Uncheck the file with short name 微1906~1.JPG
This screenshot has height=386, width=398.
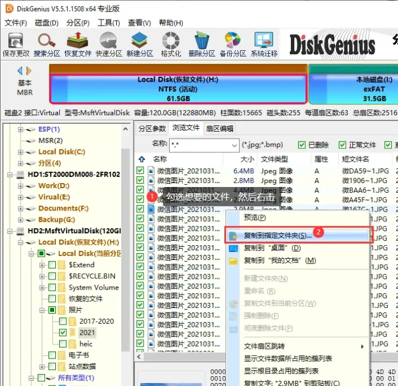pyautogui.click(x=140, y=180)
